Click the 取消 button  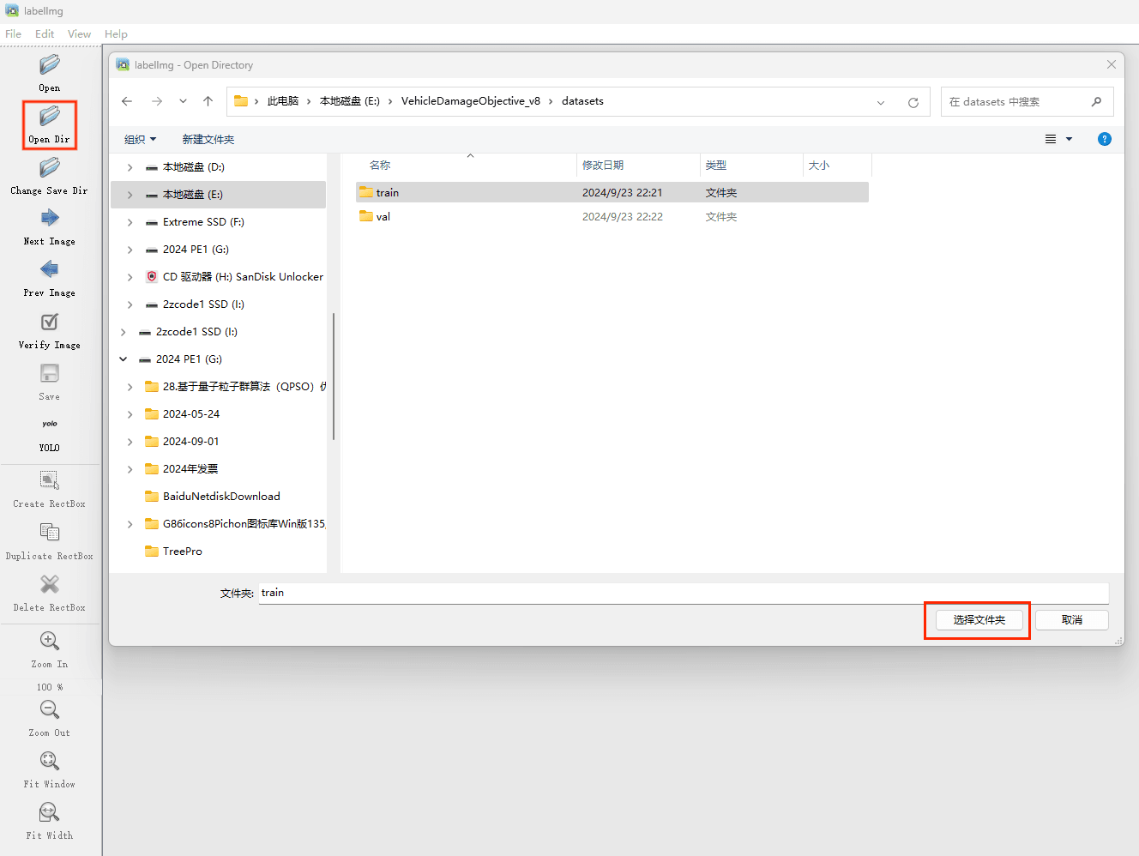(1071, 620)
